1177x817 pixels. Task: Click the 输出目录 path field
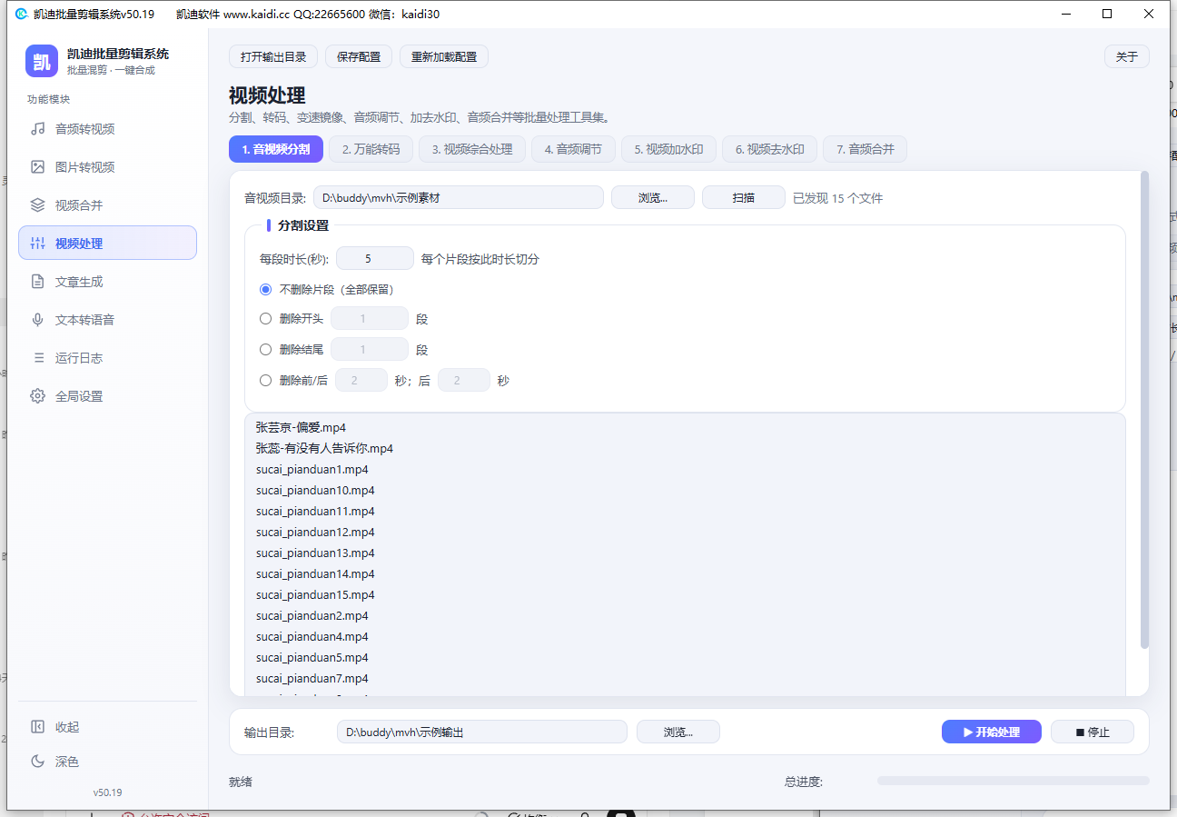click(482, 732)
